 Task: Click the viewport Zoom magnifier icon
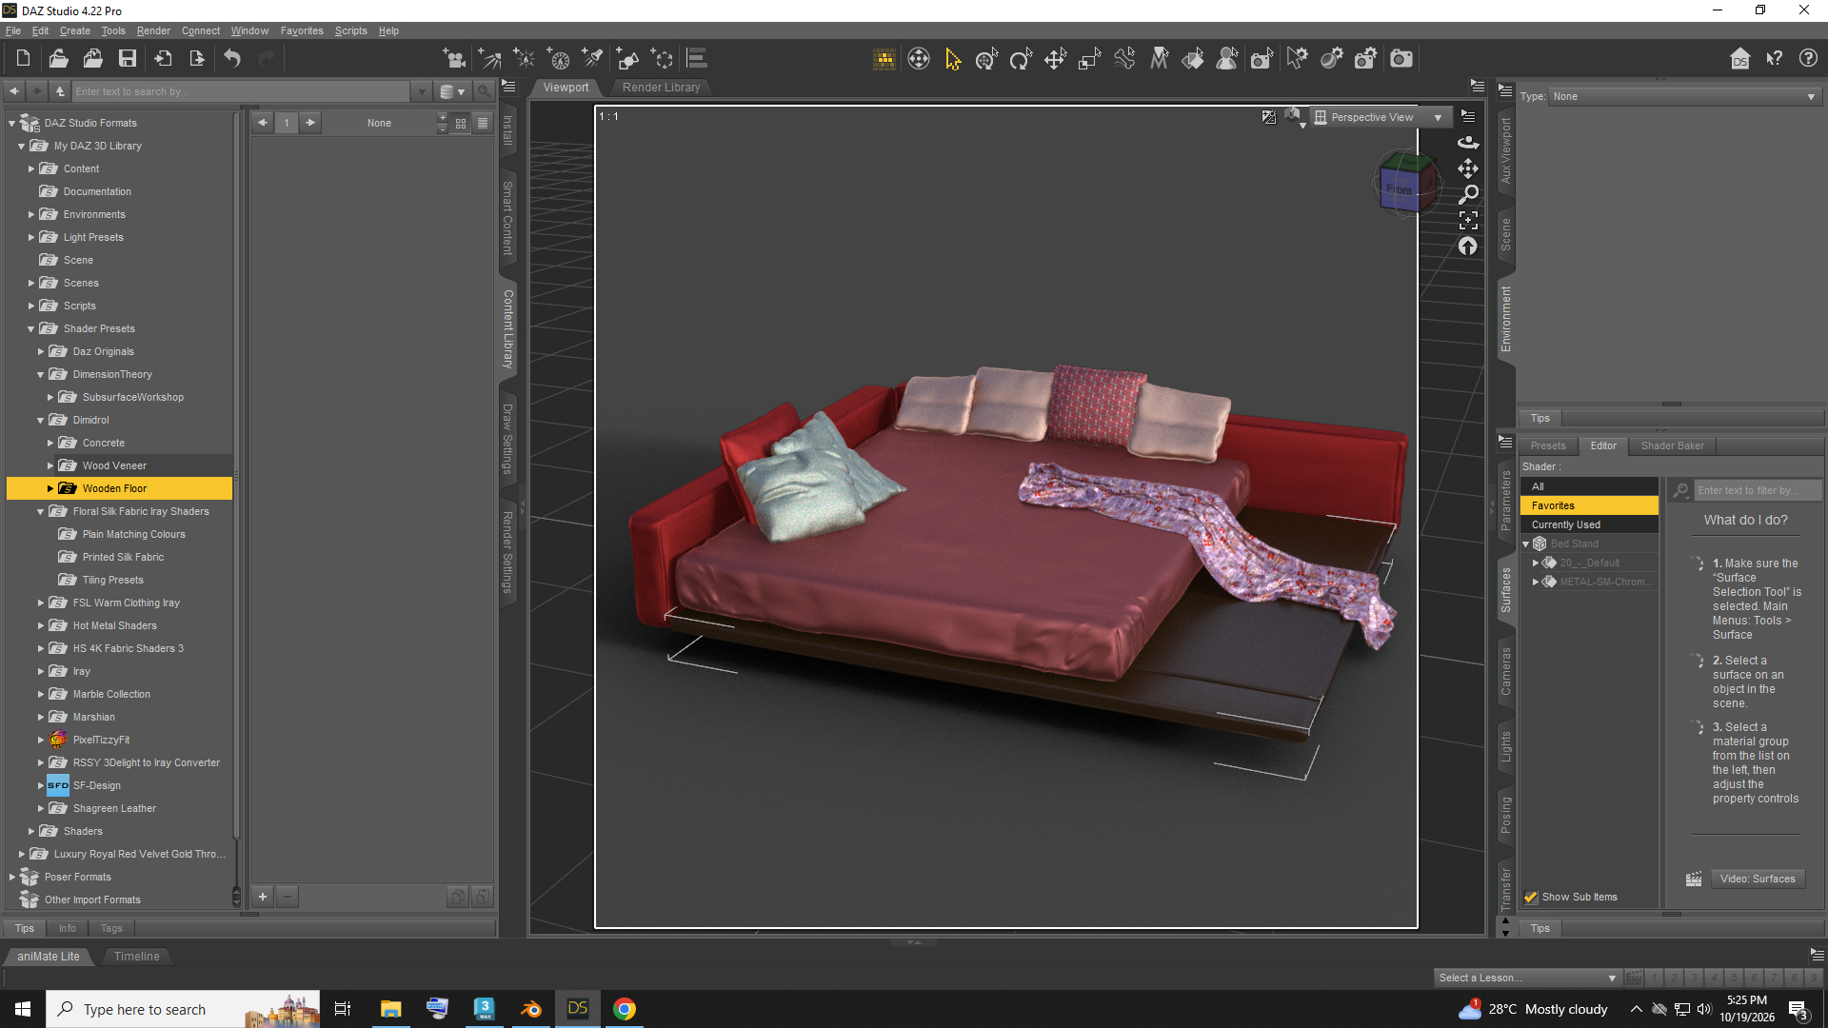coord(1468,194)
